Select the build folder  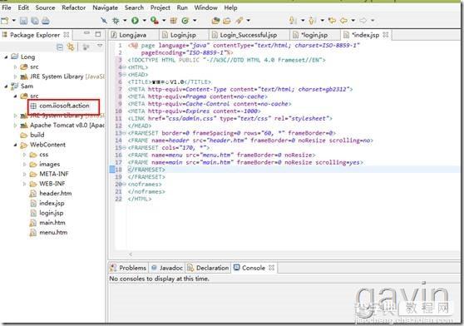pos(32,135)
